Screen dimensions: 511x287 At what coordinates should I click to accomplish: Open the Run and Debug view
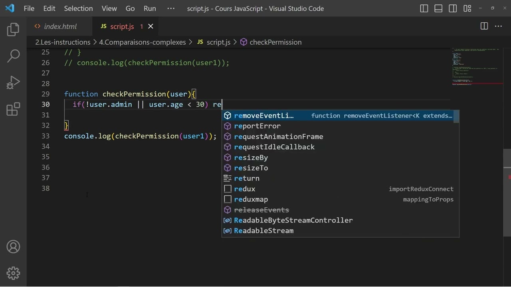[x=13, y=83]
